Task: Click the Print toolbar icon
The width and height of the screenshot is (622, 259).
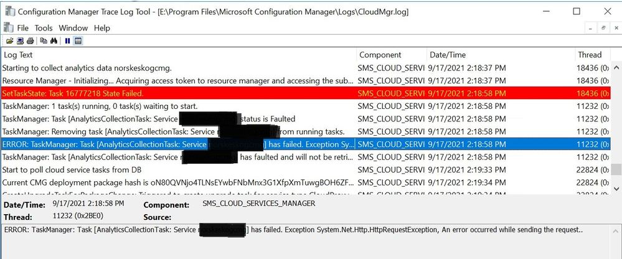Action: pos(30,41)
